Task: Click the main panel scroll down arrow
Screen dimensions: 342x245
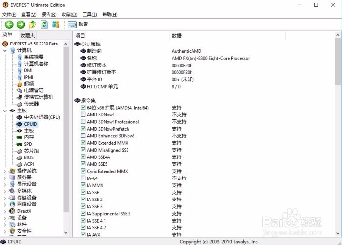Action: tap(338, 233)
